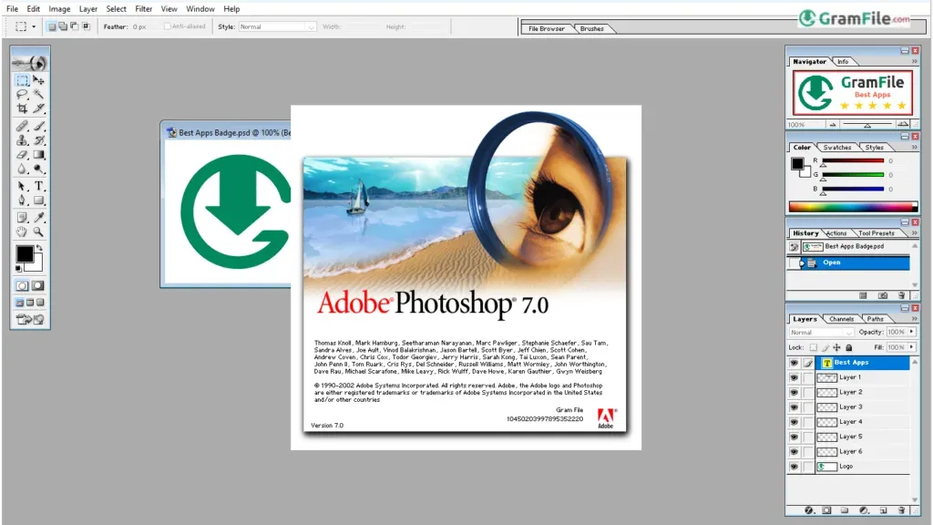Viewport: 933px width, 525px height.
Task: Click new snapshot camera icon in History
Action: (x=883, y=295)
